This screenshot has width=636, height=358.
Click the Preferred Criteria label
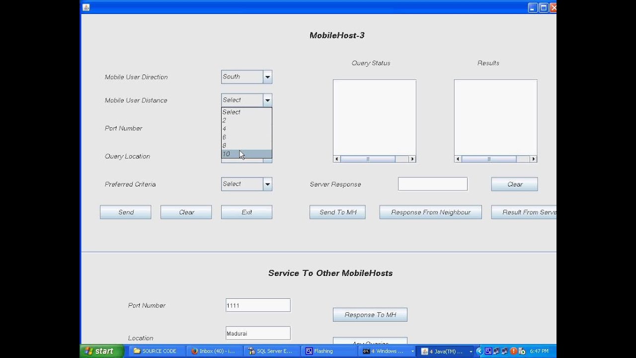[x=130, y=184]
